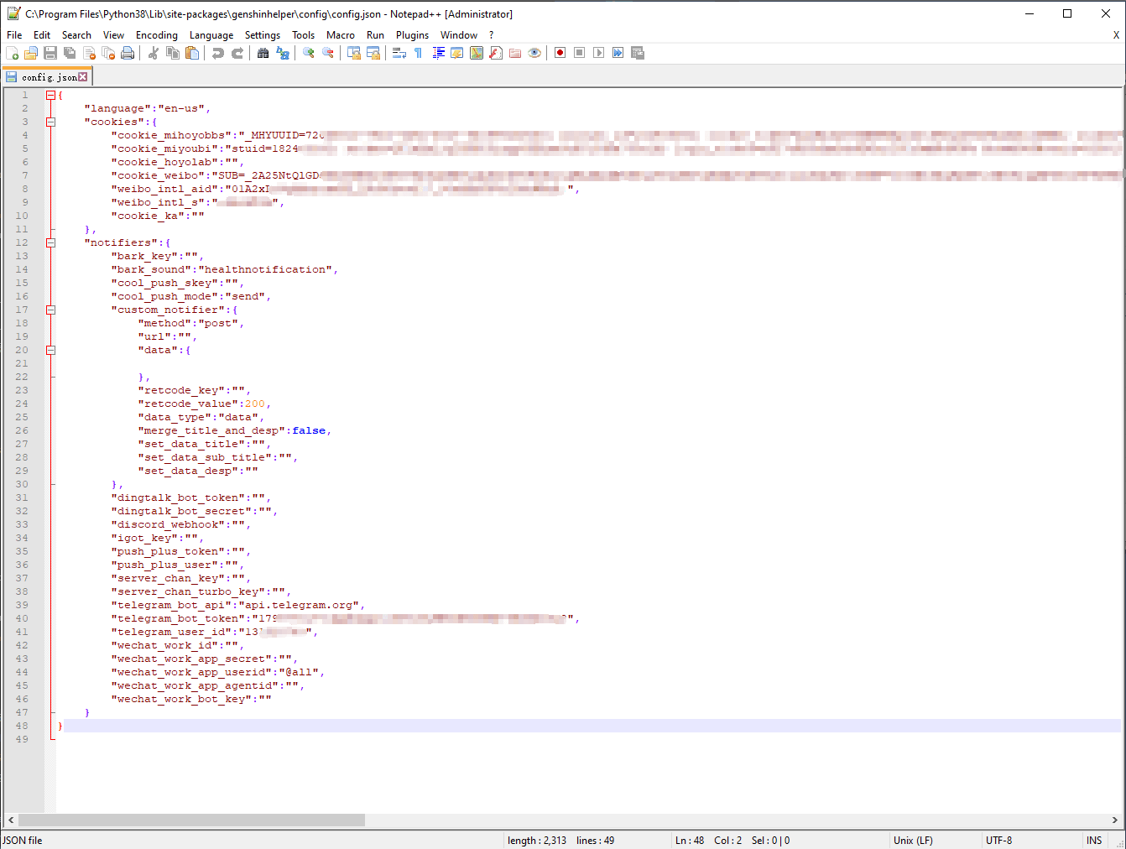The image size is (1126, 849).
Task: Click the Find and Replace toolbar icon
Action: [283, 53]
